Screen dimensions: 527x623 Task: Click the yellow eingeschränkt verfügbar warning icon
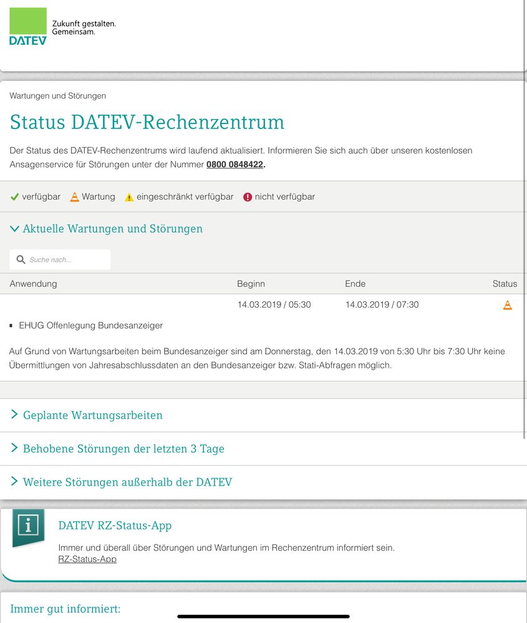[x=129, y=197]
